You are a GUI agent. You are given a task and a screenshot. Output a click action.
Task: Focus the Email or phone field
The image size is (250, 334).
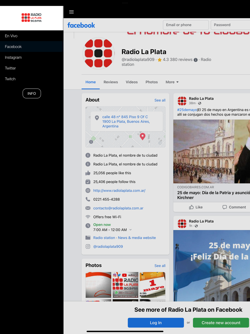click(x=186, y=25)
